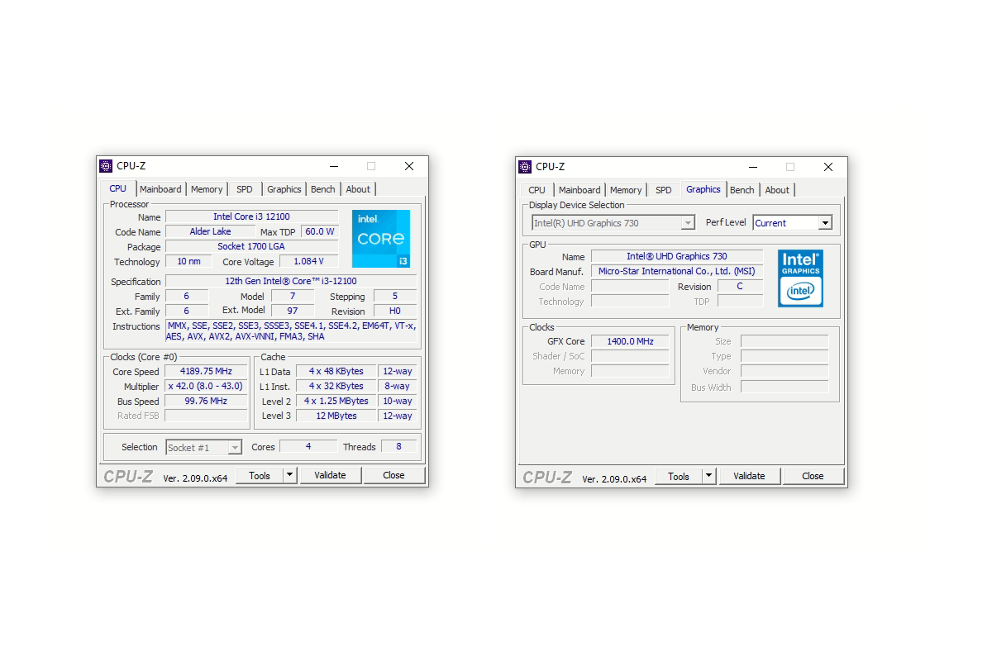Select the CPU tab in the left window
The image size is (992, 661).
point(118,188)
